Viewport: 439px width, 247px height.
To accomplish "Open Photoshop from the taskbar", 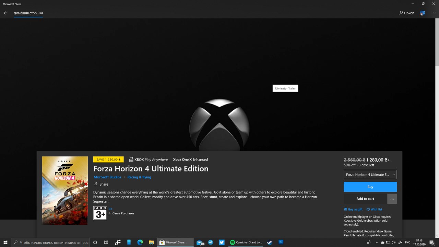I will [x=281, y=242].
